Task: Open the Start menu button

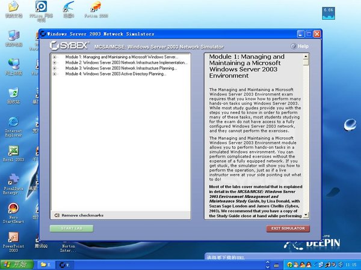Action: pos(17,265)
